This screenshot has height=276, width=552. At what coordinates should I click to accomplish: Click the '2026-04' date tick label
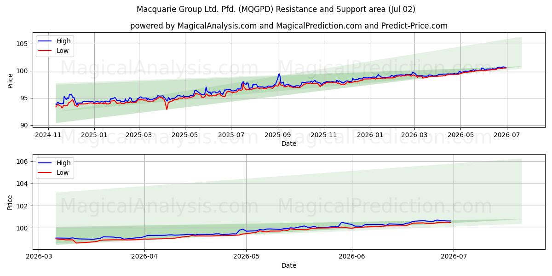(x=144, y=256)
